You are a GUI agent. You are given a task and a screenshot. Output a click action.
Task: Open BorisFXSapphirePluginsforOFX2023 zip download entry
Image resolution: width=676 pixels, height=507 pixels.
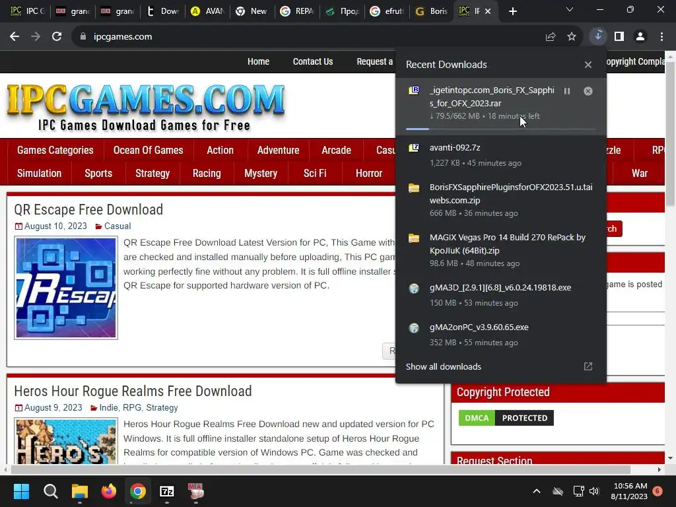pos(501,199)
